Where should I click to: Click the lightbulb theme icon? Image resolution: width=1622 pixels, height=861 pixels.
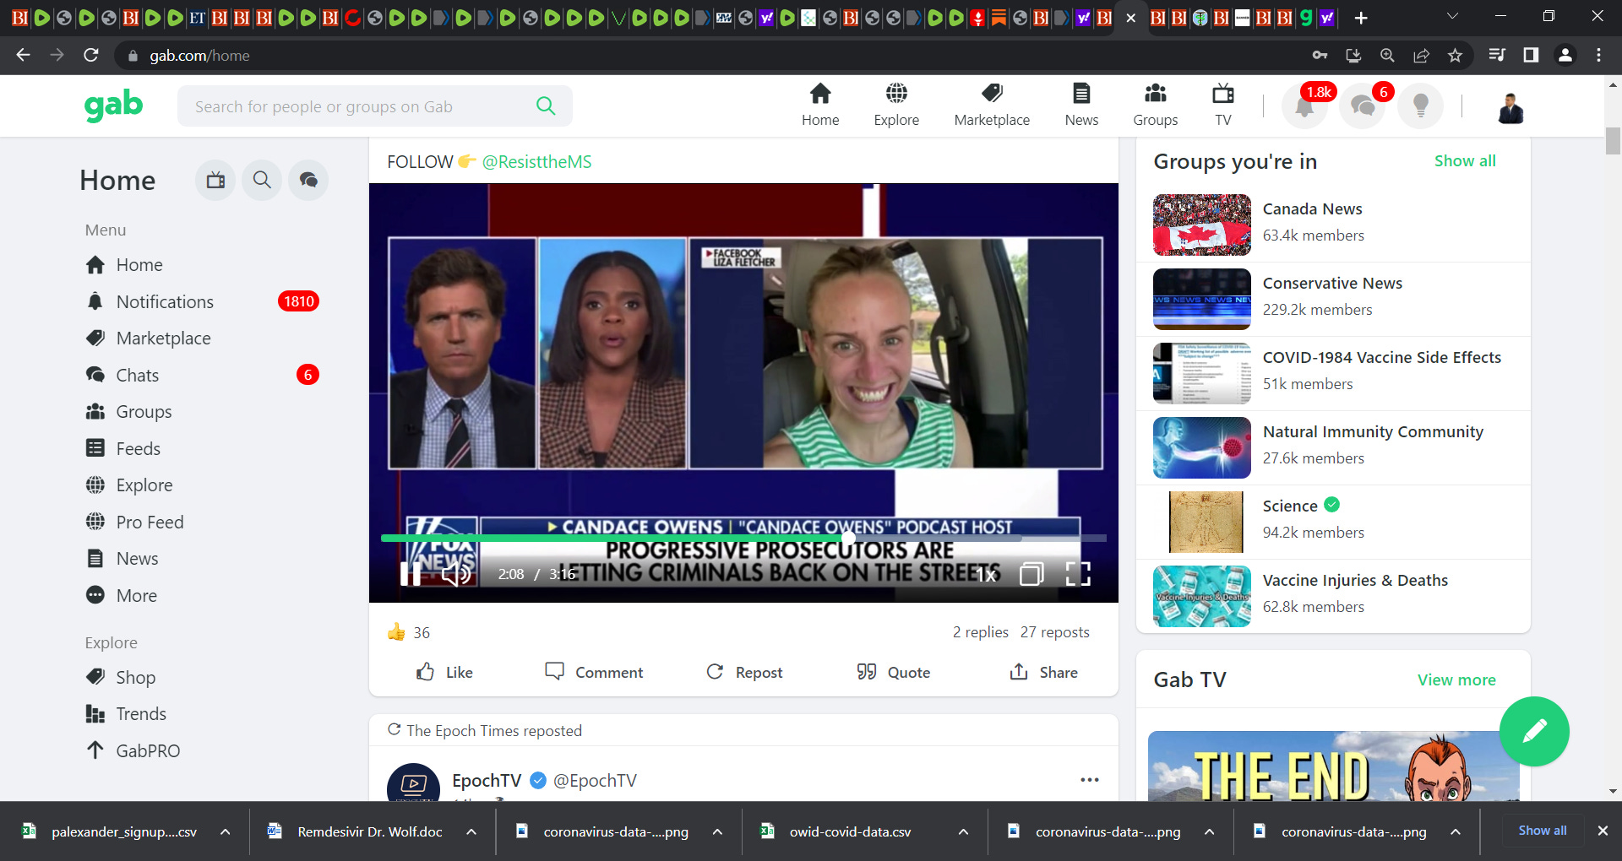pos(1420,106)
